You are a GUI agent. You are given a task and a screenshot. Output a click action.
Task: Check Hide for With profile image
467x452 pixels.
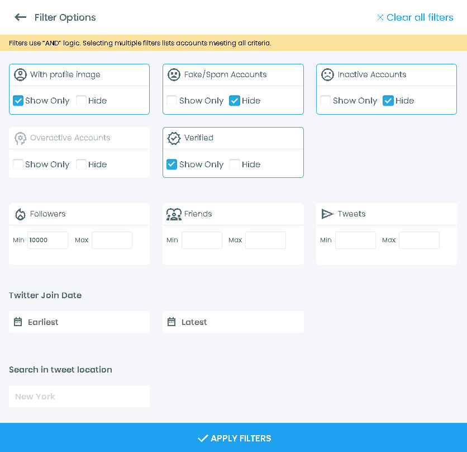(x=81, y=101)
